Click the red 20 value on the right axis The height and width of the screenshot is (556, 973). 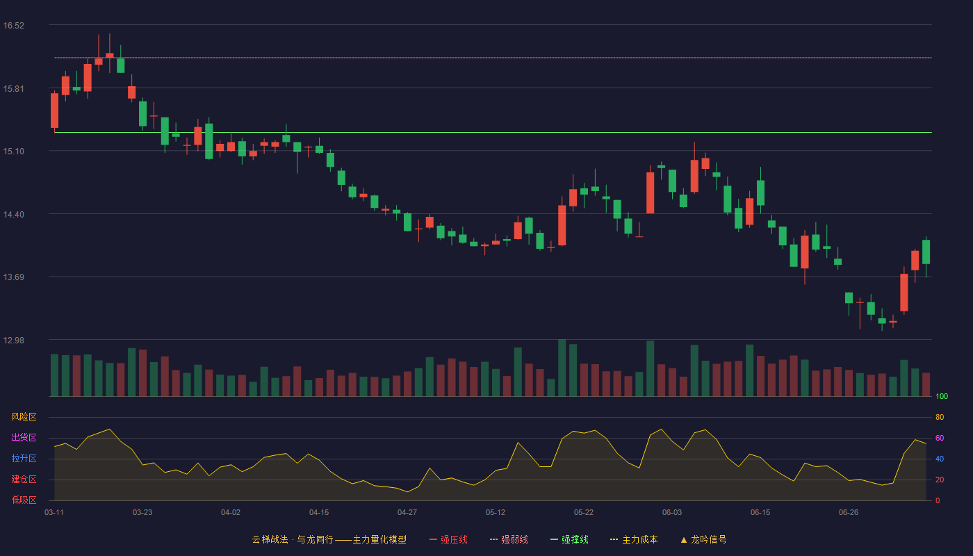coord(940,480)
